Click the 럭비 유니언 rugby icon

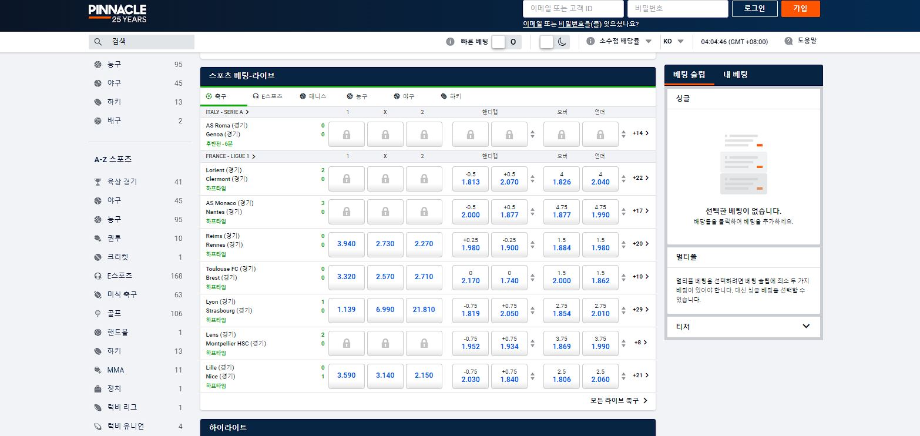point(98,427)
